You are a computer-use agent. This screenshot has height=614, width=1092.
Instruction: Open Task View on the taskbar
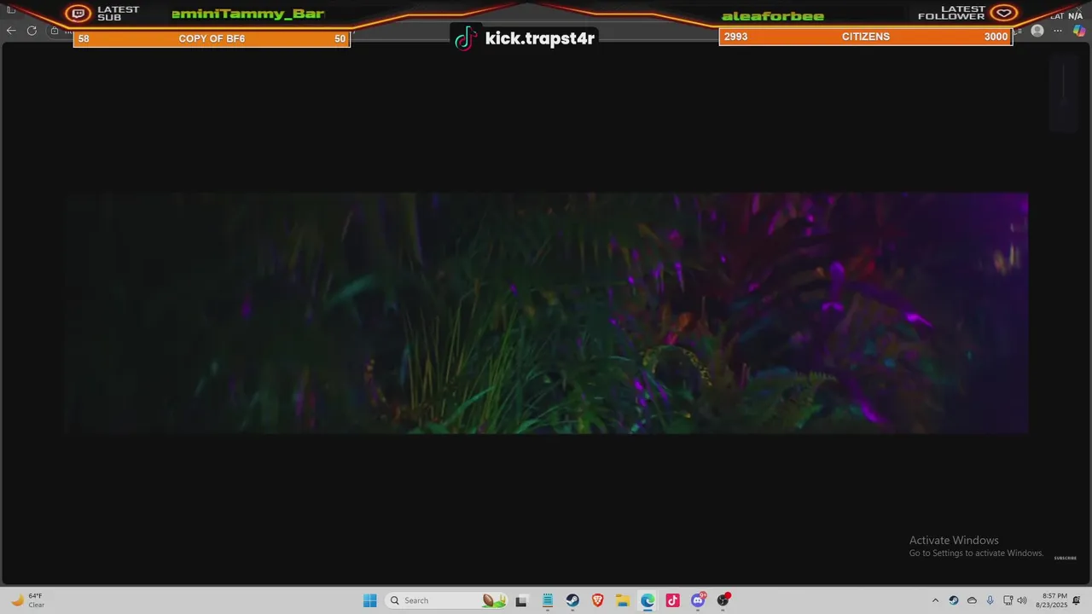tap(521, 600)
